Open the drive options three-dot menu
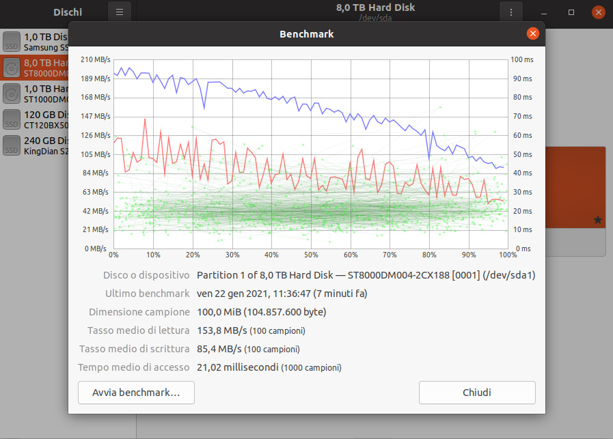Viewport: 613px width, 439px height. click(x=511, y=12)
